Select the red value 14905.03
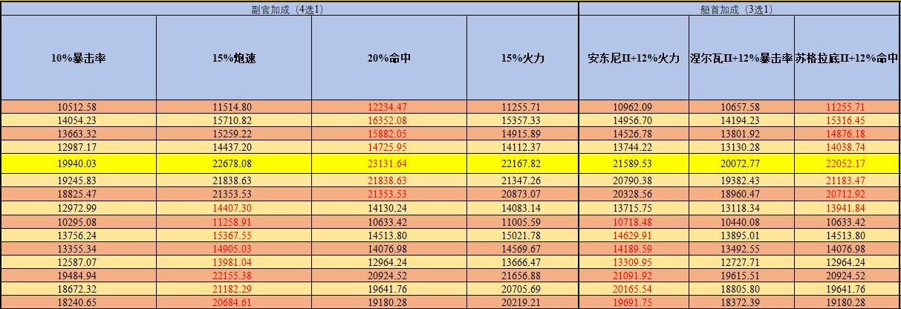The width and height of the screenshot is (901, 309). [234, 248]
